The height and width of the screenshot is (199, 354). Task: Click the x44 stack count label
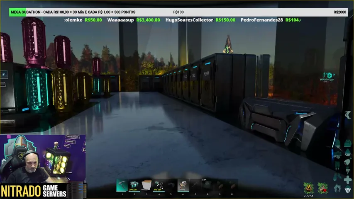point(204,180)
